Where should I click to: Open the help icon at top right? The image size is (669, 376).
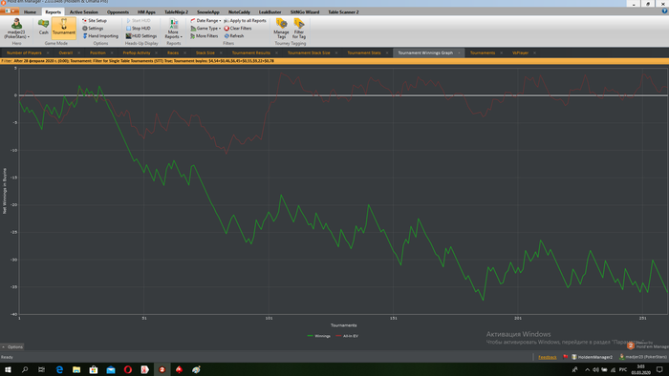pyautogui.click(x=664, y=11)
